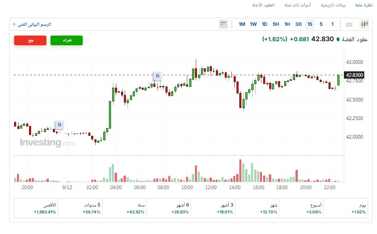This screenshot has width=377, height=234.
Task: Click the 42.8300 current price label on axis
Action: coord(355,75)
